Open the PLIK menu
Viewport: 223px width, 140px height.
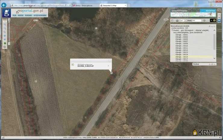click(x=14, y=15)
